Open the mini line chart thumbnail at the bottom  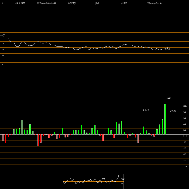pyautogui.click(x=93, y=181)
